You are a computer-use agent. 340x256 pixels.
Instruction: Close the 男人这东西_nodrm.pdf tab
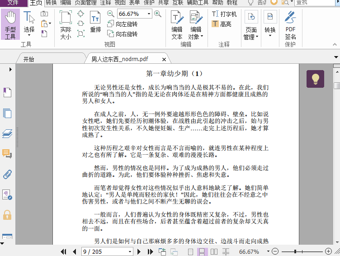(164, 59)
